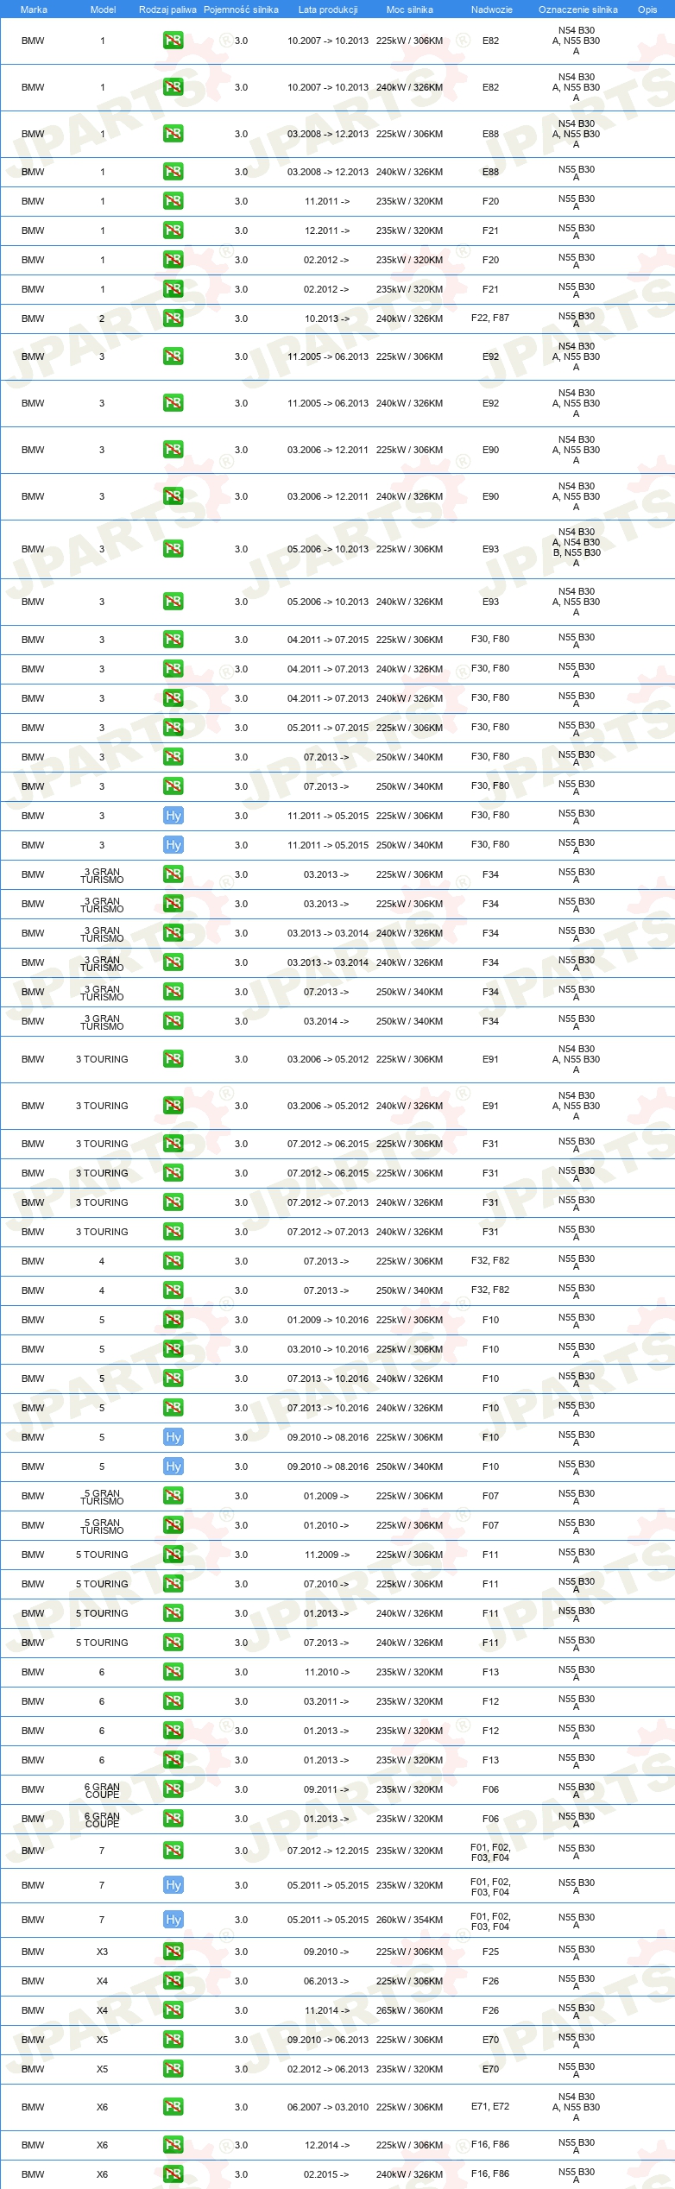Select the fuel icon in the 1 F21 12.2011 row

[173, 230]
